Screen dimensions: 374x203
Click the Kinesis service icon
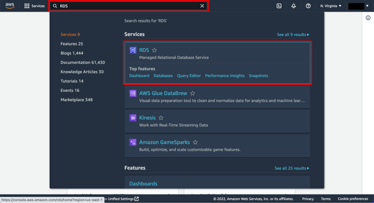pyautogui.click(x=133, y=118)
